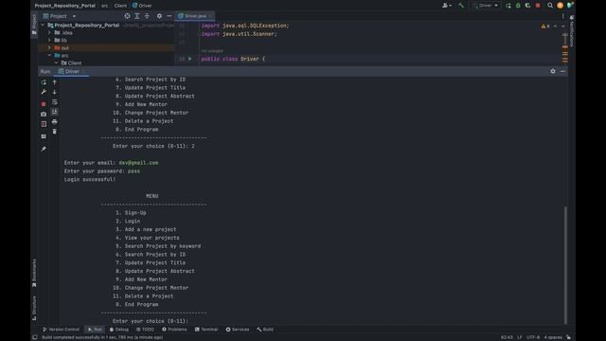This screenshot has height=341, width=606.
Task: Print the console output
Action: [x=55, y=122]
